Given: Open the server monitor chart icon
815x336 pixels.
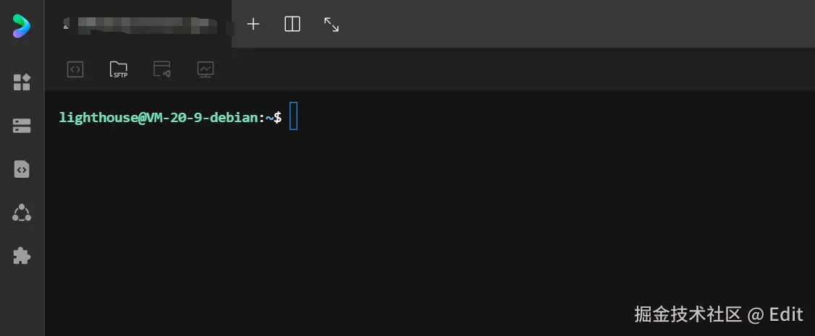Looking at the screenshot, I should pyautogui.click(x=206, y=69).
